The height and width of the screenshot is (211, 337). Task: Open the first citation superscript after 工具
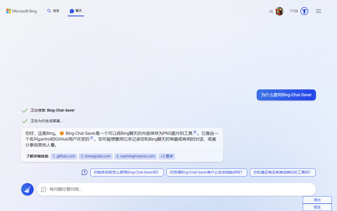[195, 132]
